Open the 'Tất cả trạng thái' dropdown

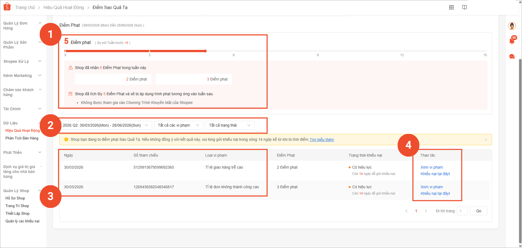tap(230, 125)
